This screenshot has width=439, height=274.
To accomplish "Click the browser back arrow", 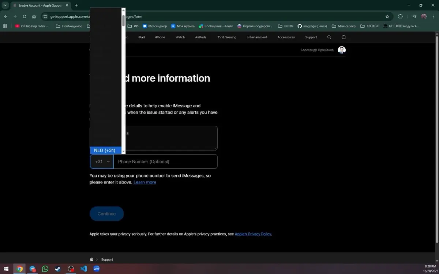I will click(x=5, y=16).
